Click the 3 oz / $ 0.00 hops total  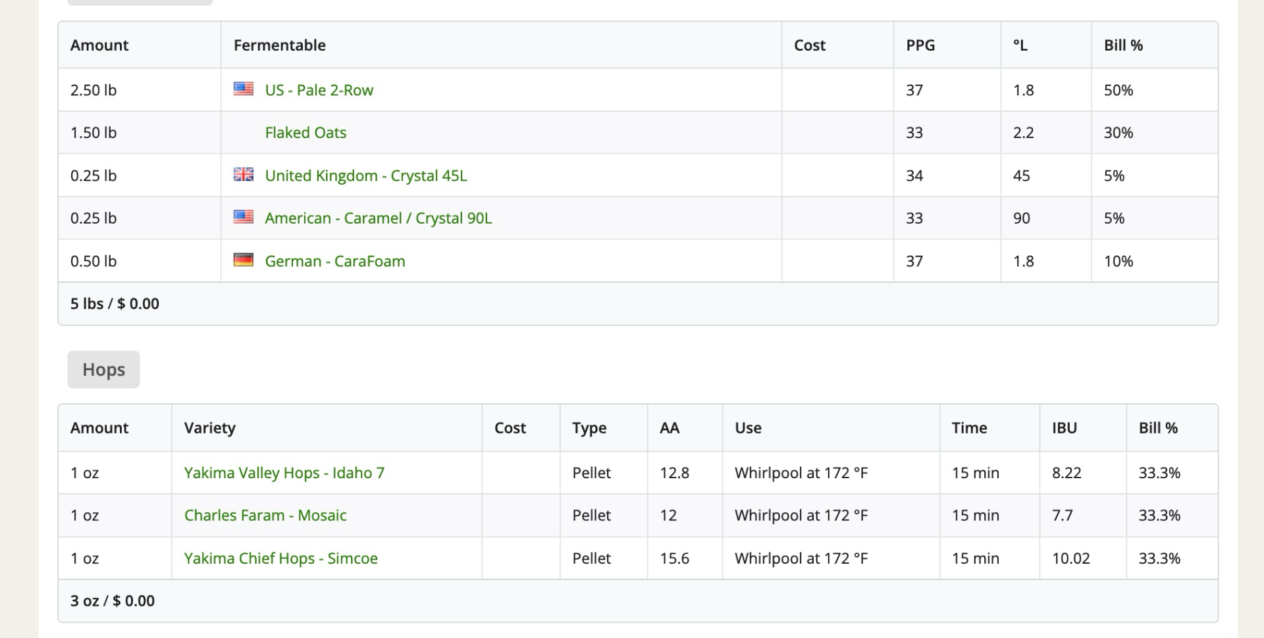113,601
